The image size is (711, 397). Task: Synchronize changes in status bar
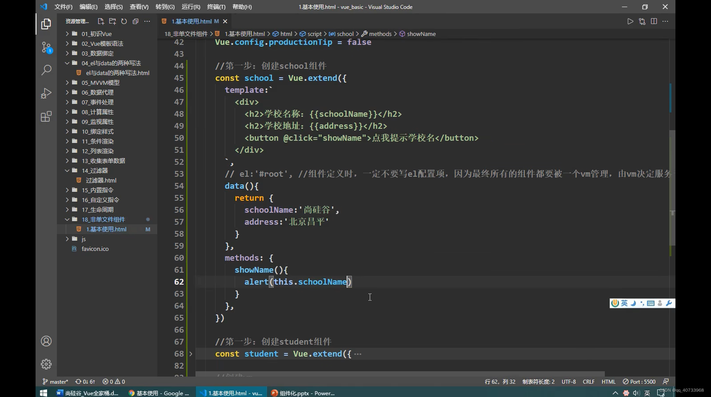(85, 381)
